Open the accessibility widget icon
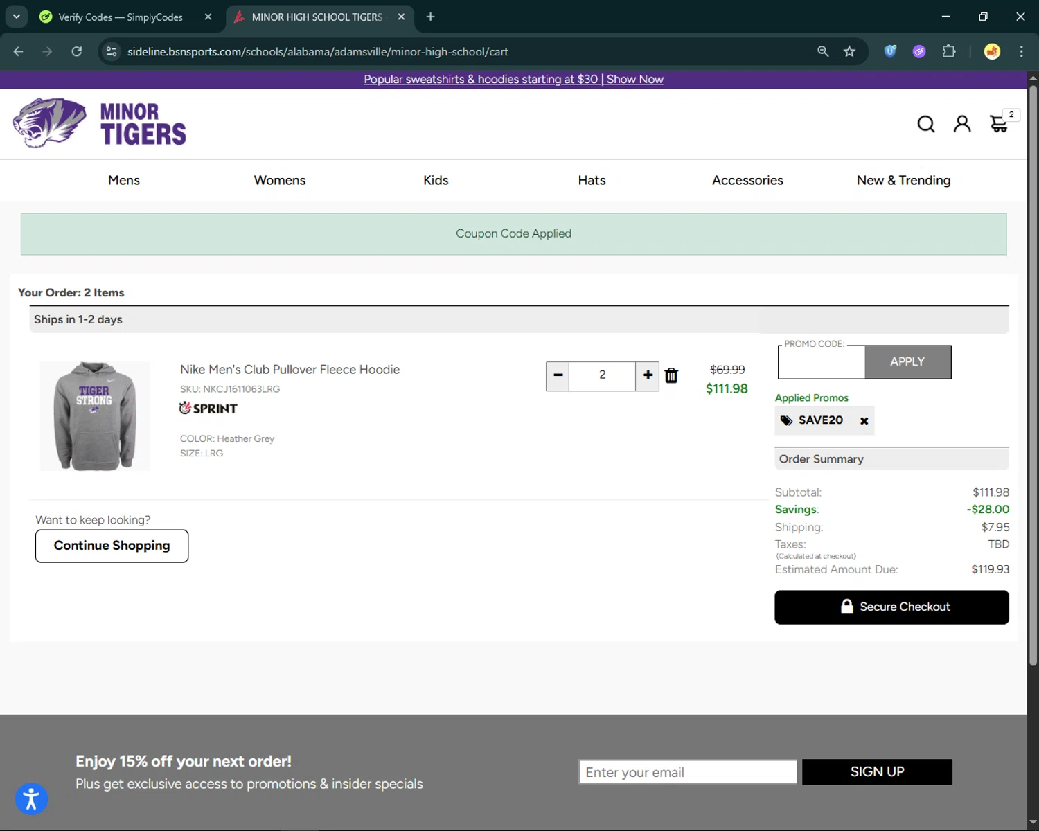This screenshot has width=1039, height=831. [31, 798]
